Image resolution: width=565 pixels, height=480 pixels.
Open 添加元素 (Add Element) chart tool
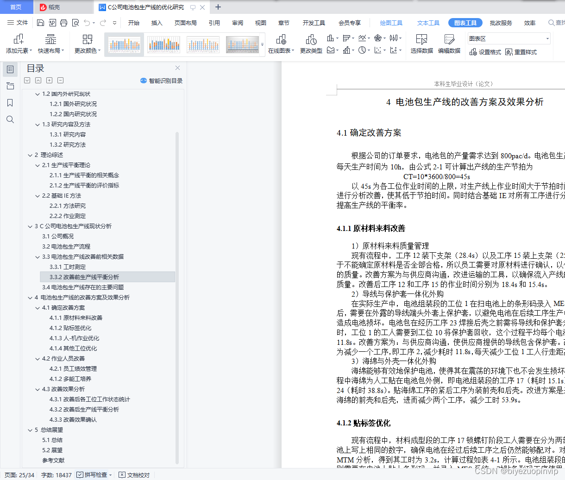coord(19,44)
